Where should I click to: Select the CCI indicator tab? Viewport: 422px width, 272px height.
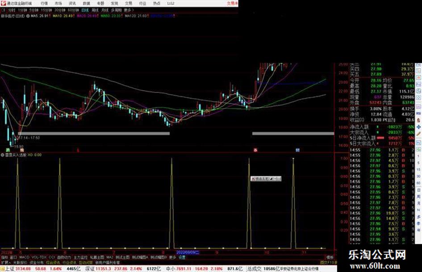coord(52,258)
